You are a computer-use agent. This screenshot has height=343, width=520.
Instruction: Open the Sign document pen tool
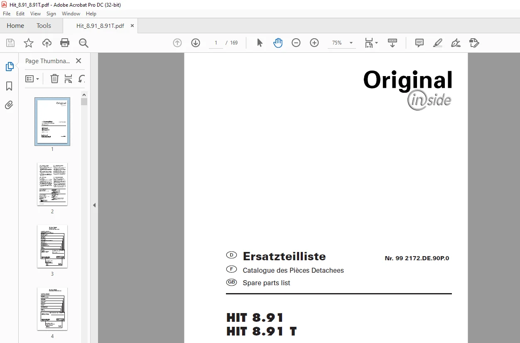tap(456, 43)
